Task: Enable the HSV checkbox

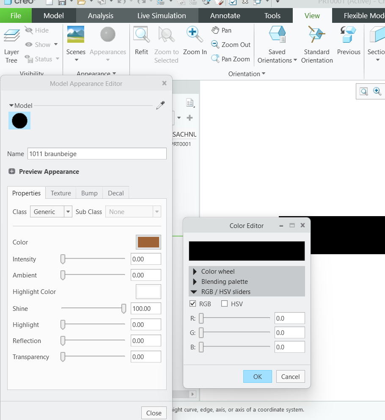Action: point(224,303)
